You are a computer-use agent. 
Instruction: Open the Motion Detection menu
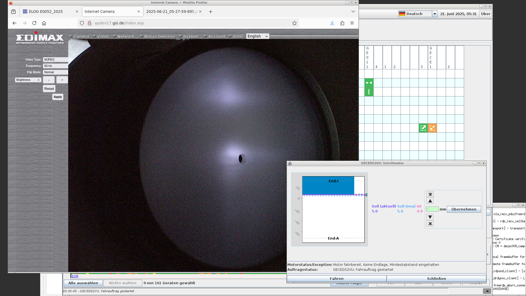pos(159,36)
